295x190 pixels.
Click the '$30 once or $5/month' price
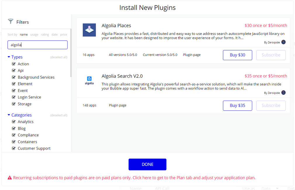coord(266,25)
